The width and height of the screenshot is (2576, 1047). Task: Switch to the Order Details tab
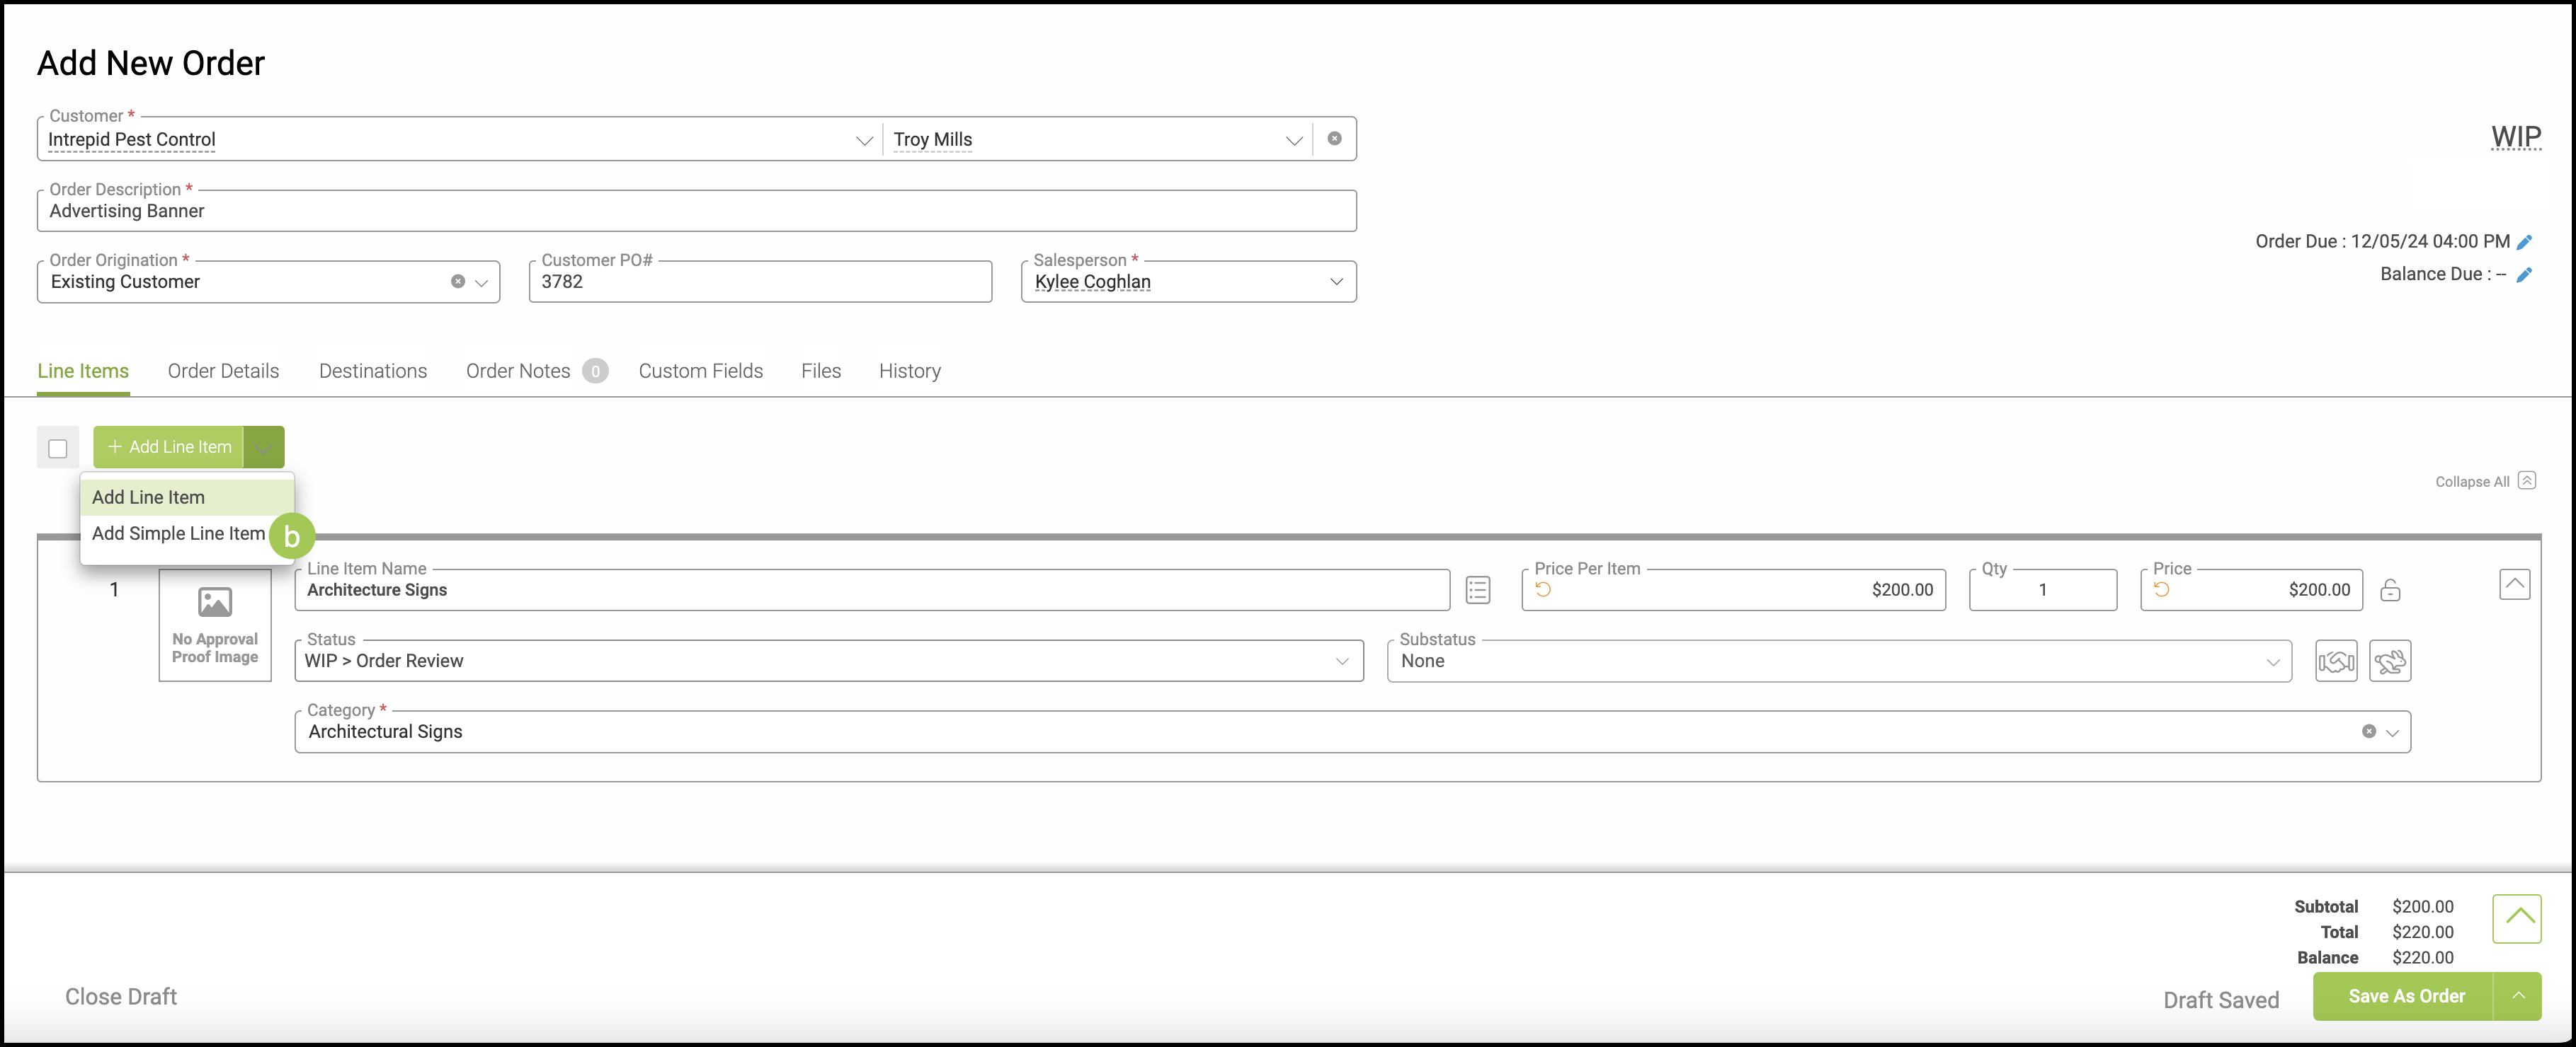tap(223, 371)
